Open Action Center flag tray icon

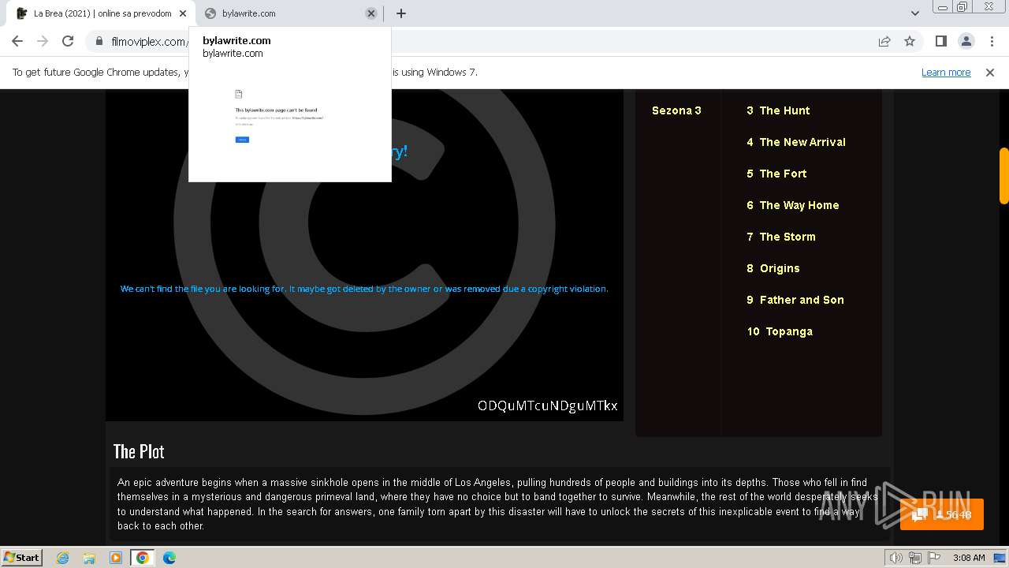(x=933, y=558)
